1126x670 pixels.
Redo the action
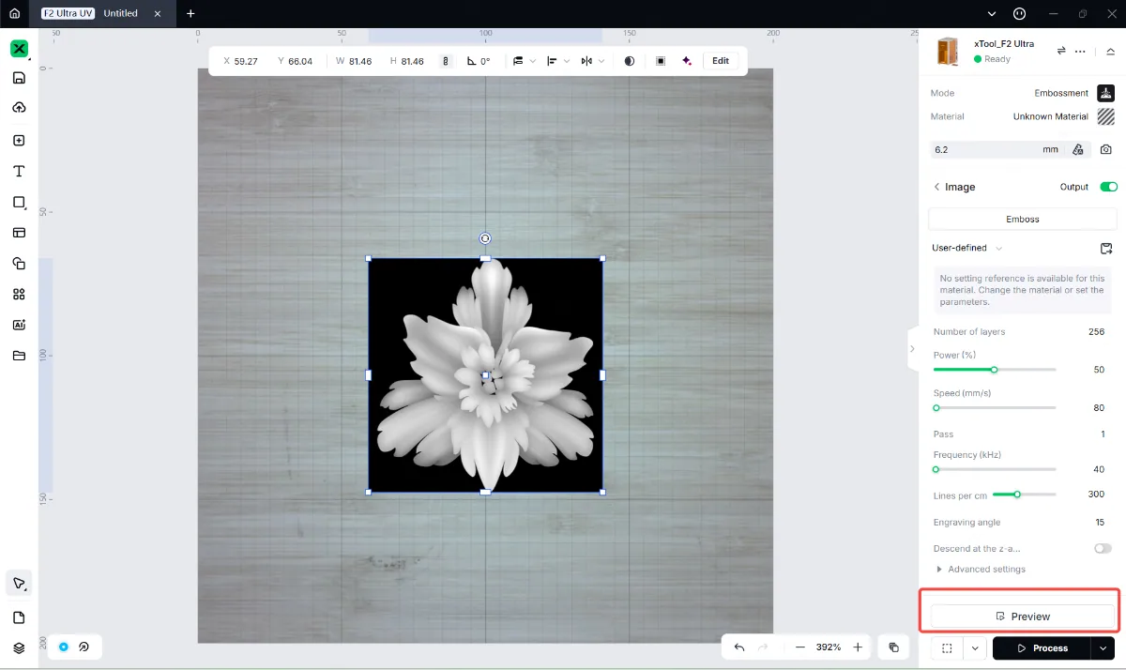point(763,647)
